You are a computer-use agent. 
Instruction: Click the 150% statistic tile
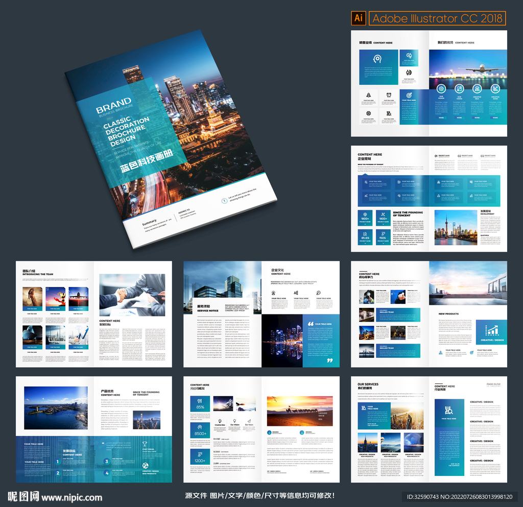(x=383, y=237)
